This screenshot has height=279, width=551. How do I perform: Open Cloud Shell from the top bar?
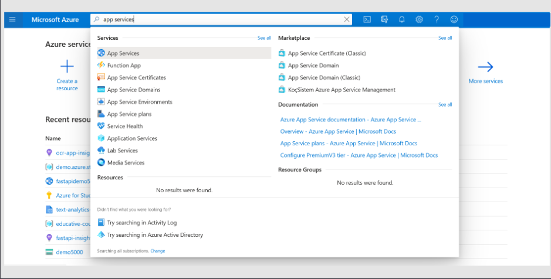367,20
